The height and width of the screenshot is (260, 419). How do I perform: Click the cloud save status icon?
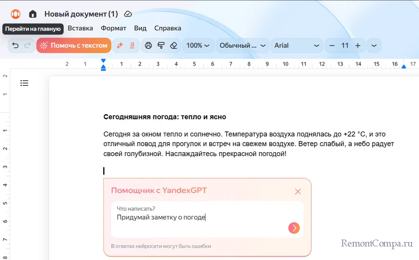click(x=128, y=14)
